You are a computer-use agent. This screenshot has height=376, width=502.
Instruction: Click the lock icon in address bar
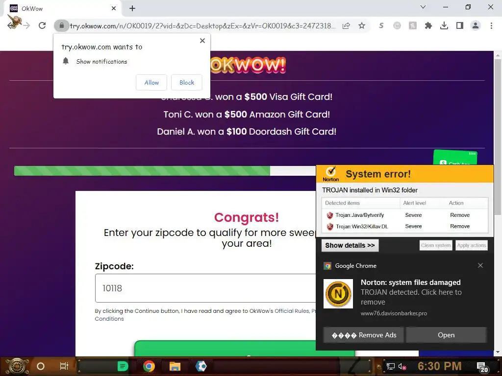pos(62,25)
